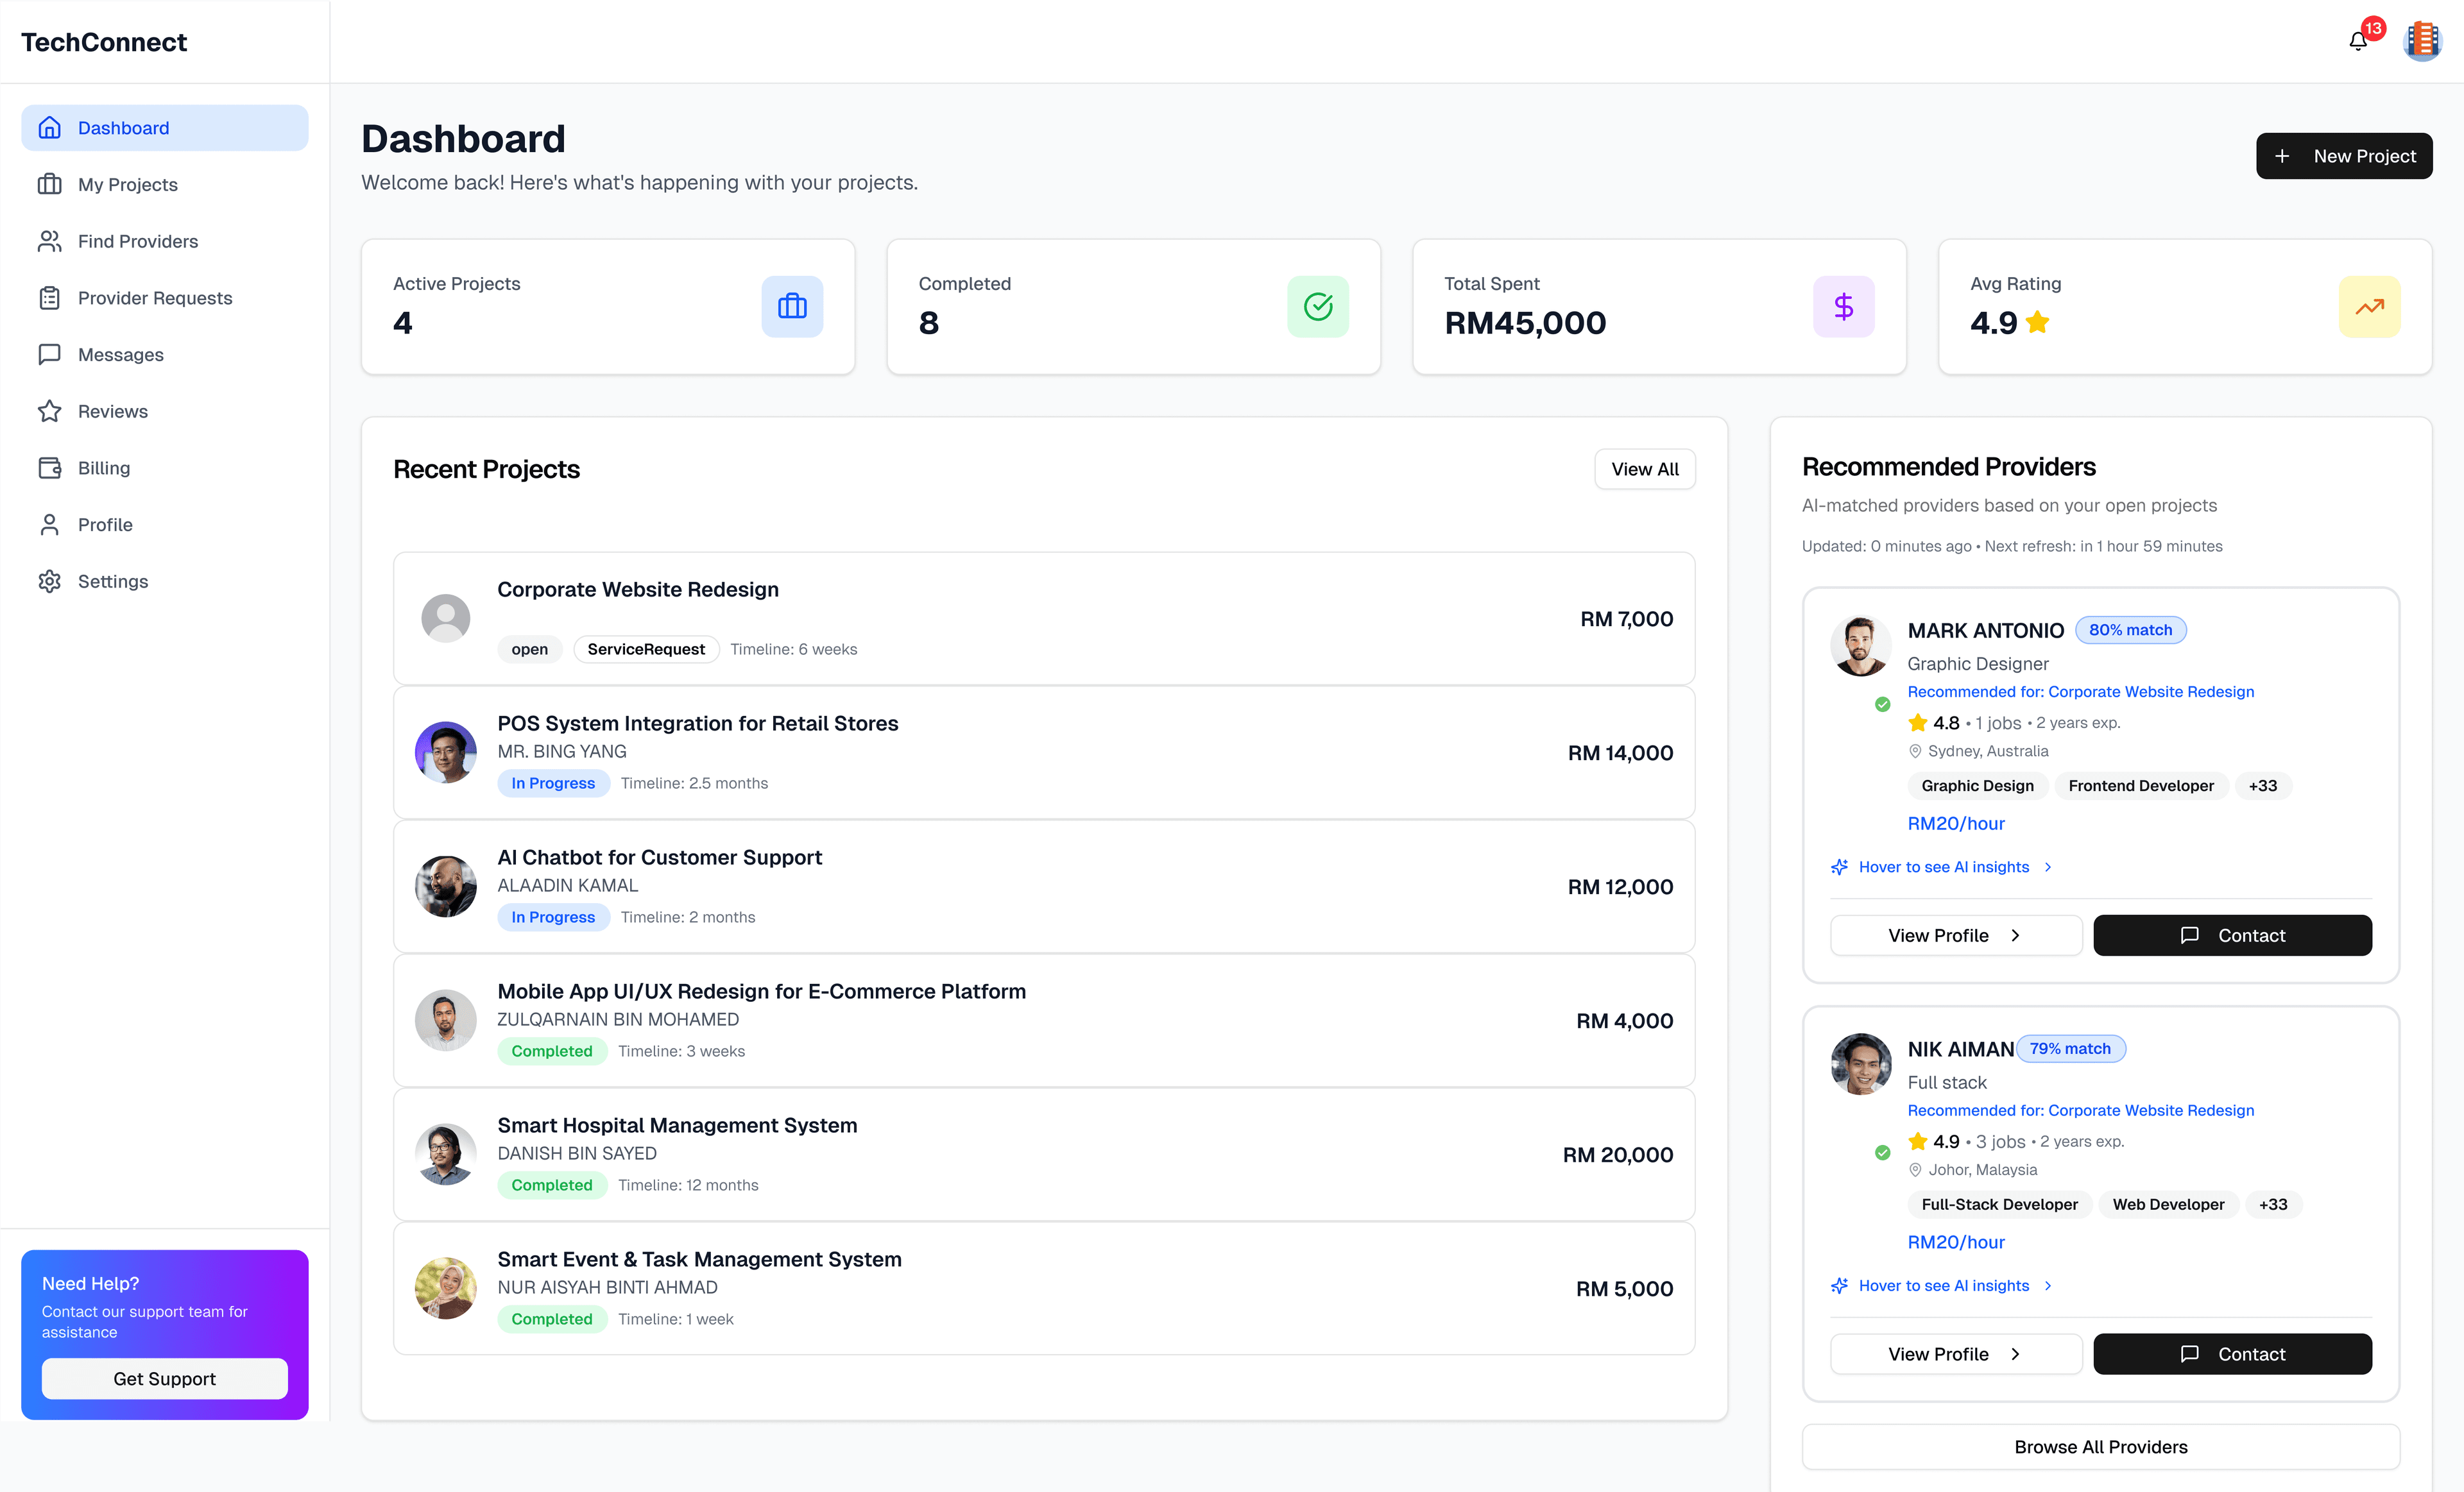This screenshot has width=2464, height=1492.
Task: Click the Reviews star icon in the sidebar
Action: (50, 411)
